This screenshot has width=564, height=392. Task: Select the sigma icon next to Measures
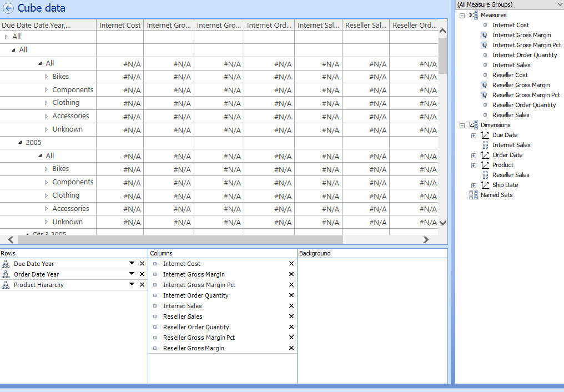pyautogui.click(x=472, y=15)
